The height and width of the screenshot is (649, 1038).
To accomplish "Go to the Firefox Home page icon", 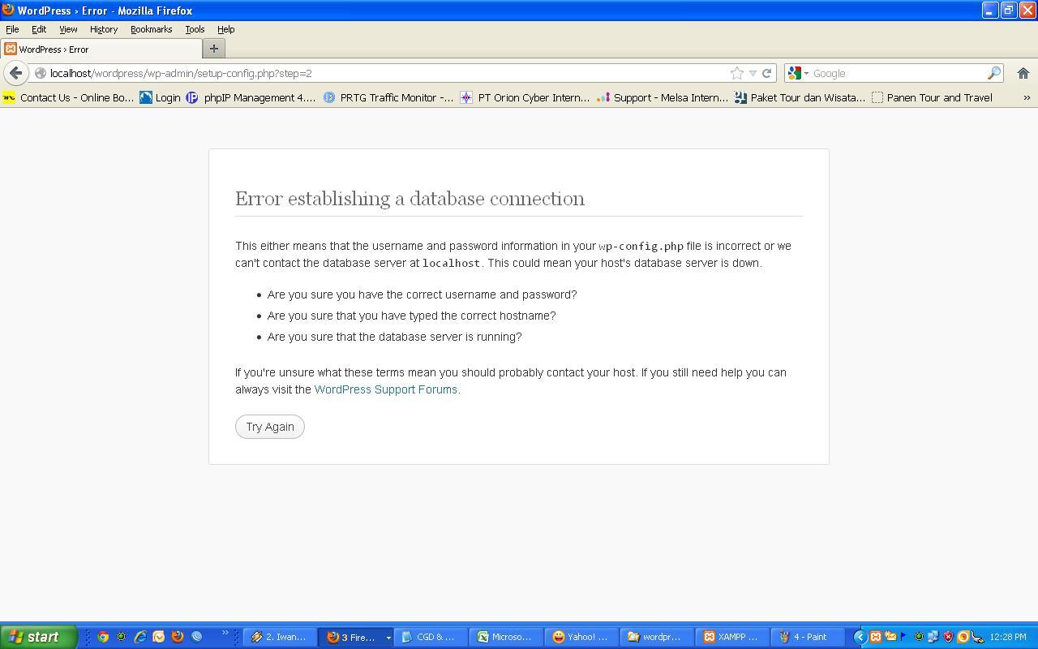I will 1023,73.
